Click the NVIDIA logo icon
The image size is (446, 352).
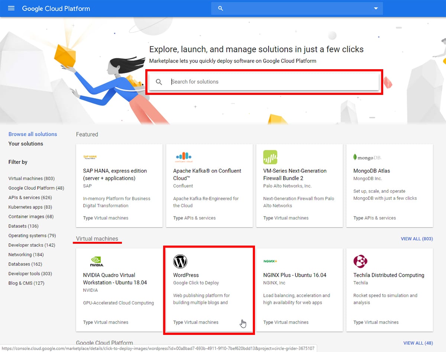(97, 262)
